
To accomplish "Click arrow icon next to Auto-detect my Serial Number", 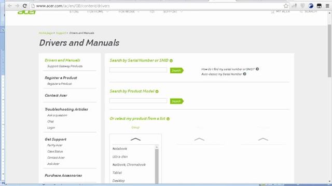I will (x=244, y=74).
